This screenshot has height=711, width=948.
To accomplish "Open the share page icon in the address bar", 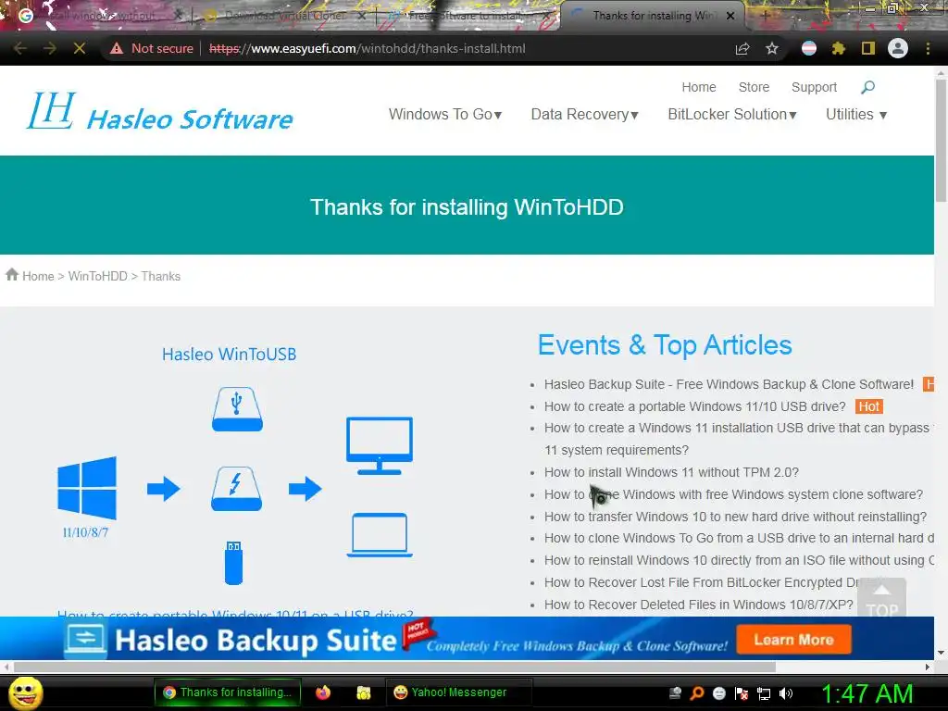I will point(742,48).
